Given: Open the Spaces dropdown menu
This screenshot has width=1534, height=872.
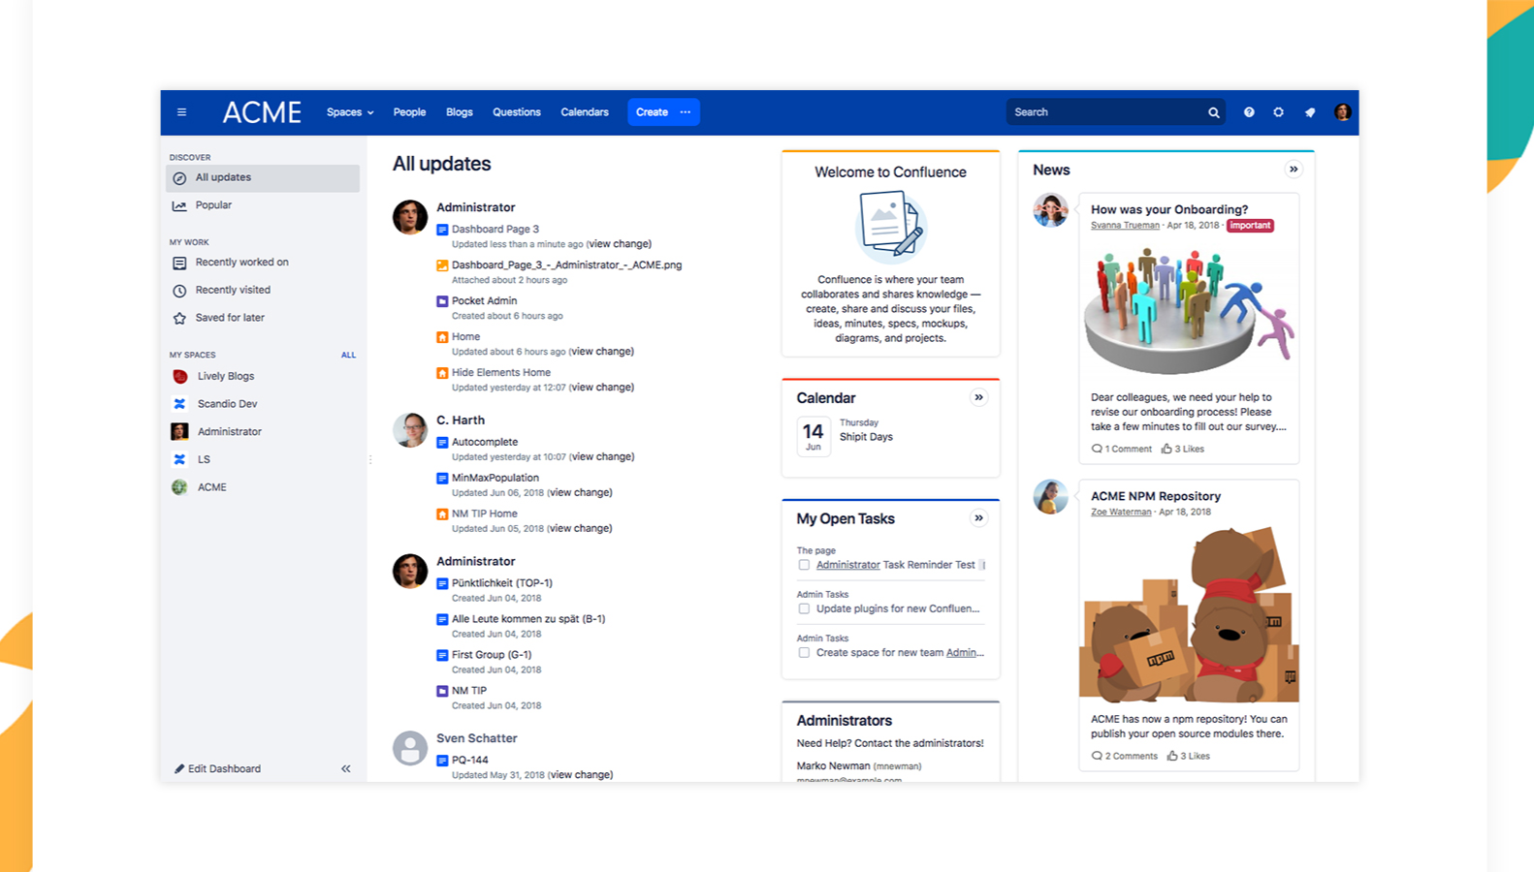Looking at the screenshot, I should [350, 112].
